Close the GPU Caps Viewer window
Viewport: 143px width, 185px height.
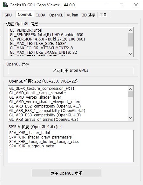(x=136, y=5)
